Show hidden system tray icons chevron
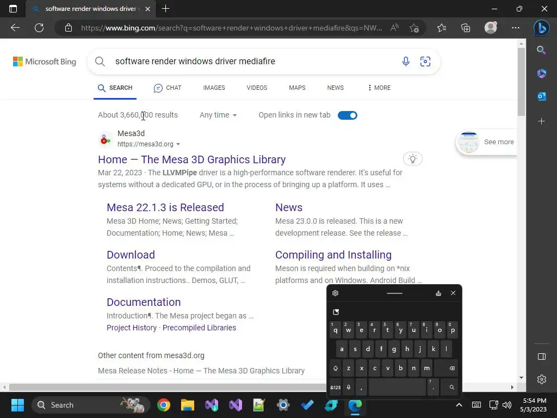The width and height of the screenshot is (557, 418). click(459, 405)
